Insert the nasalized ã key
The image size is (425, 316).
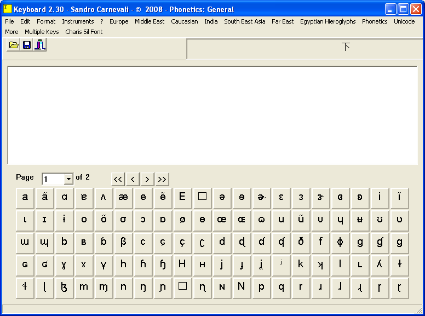[44, 198]
